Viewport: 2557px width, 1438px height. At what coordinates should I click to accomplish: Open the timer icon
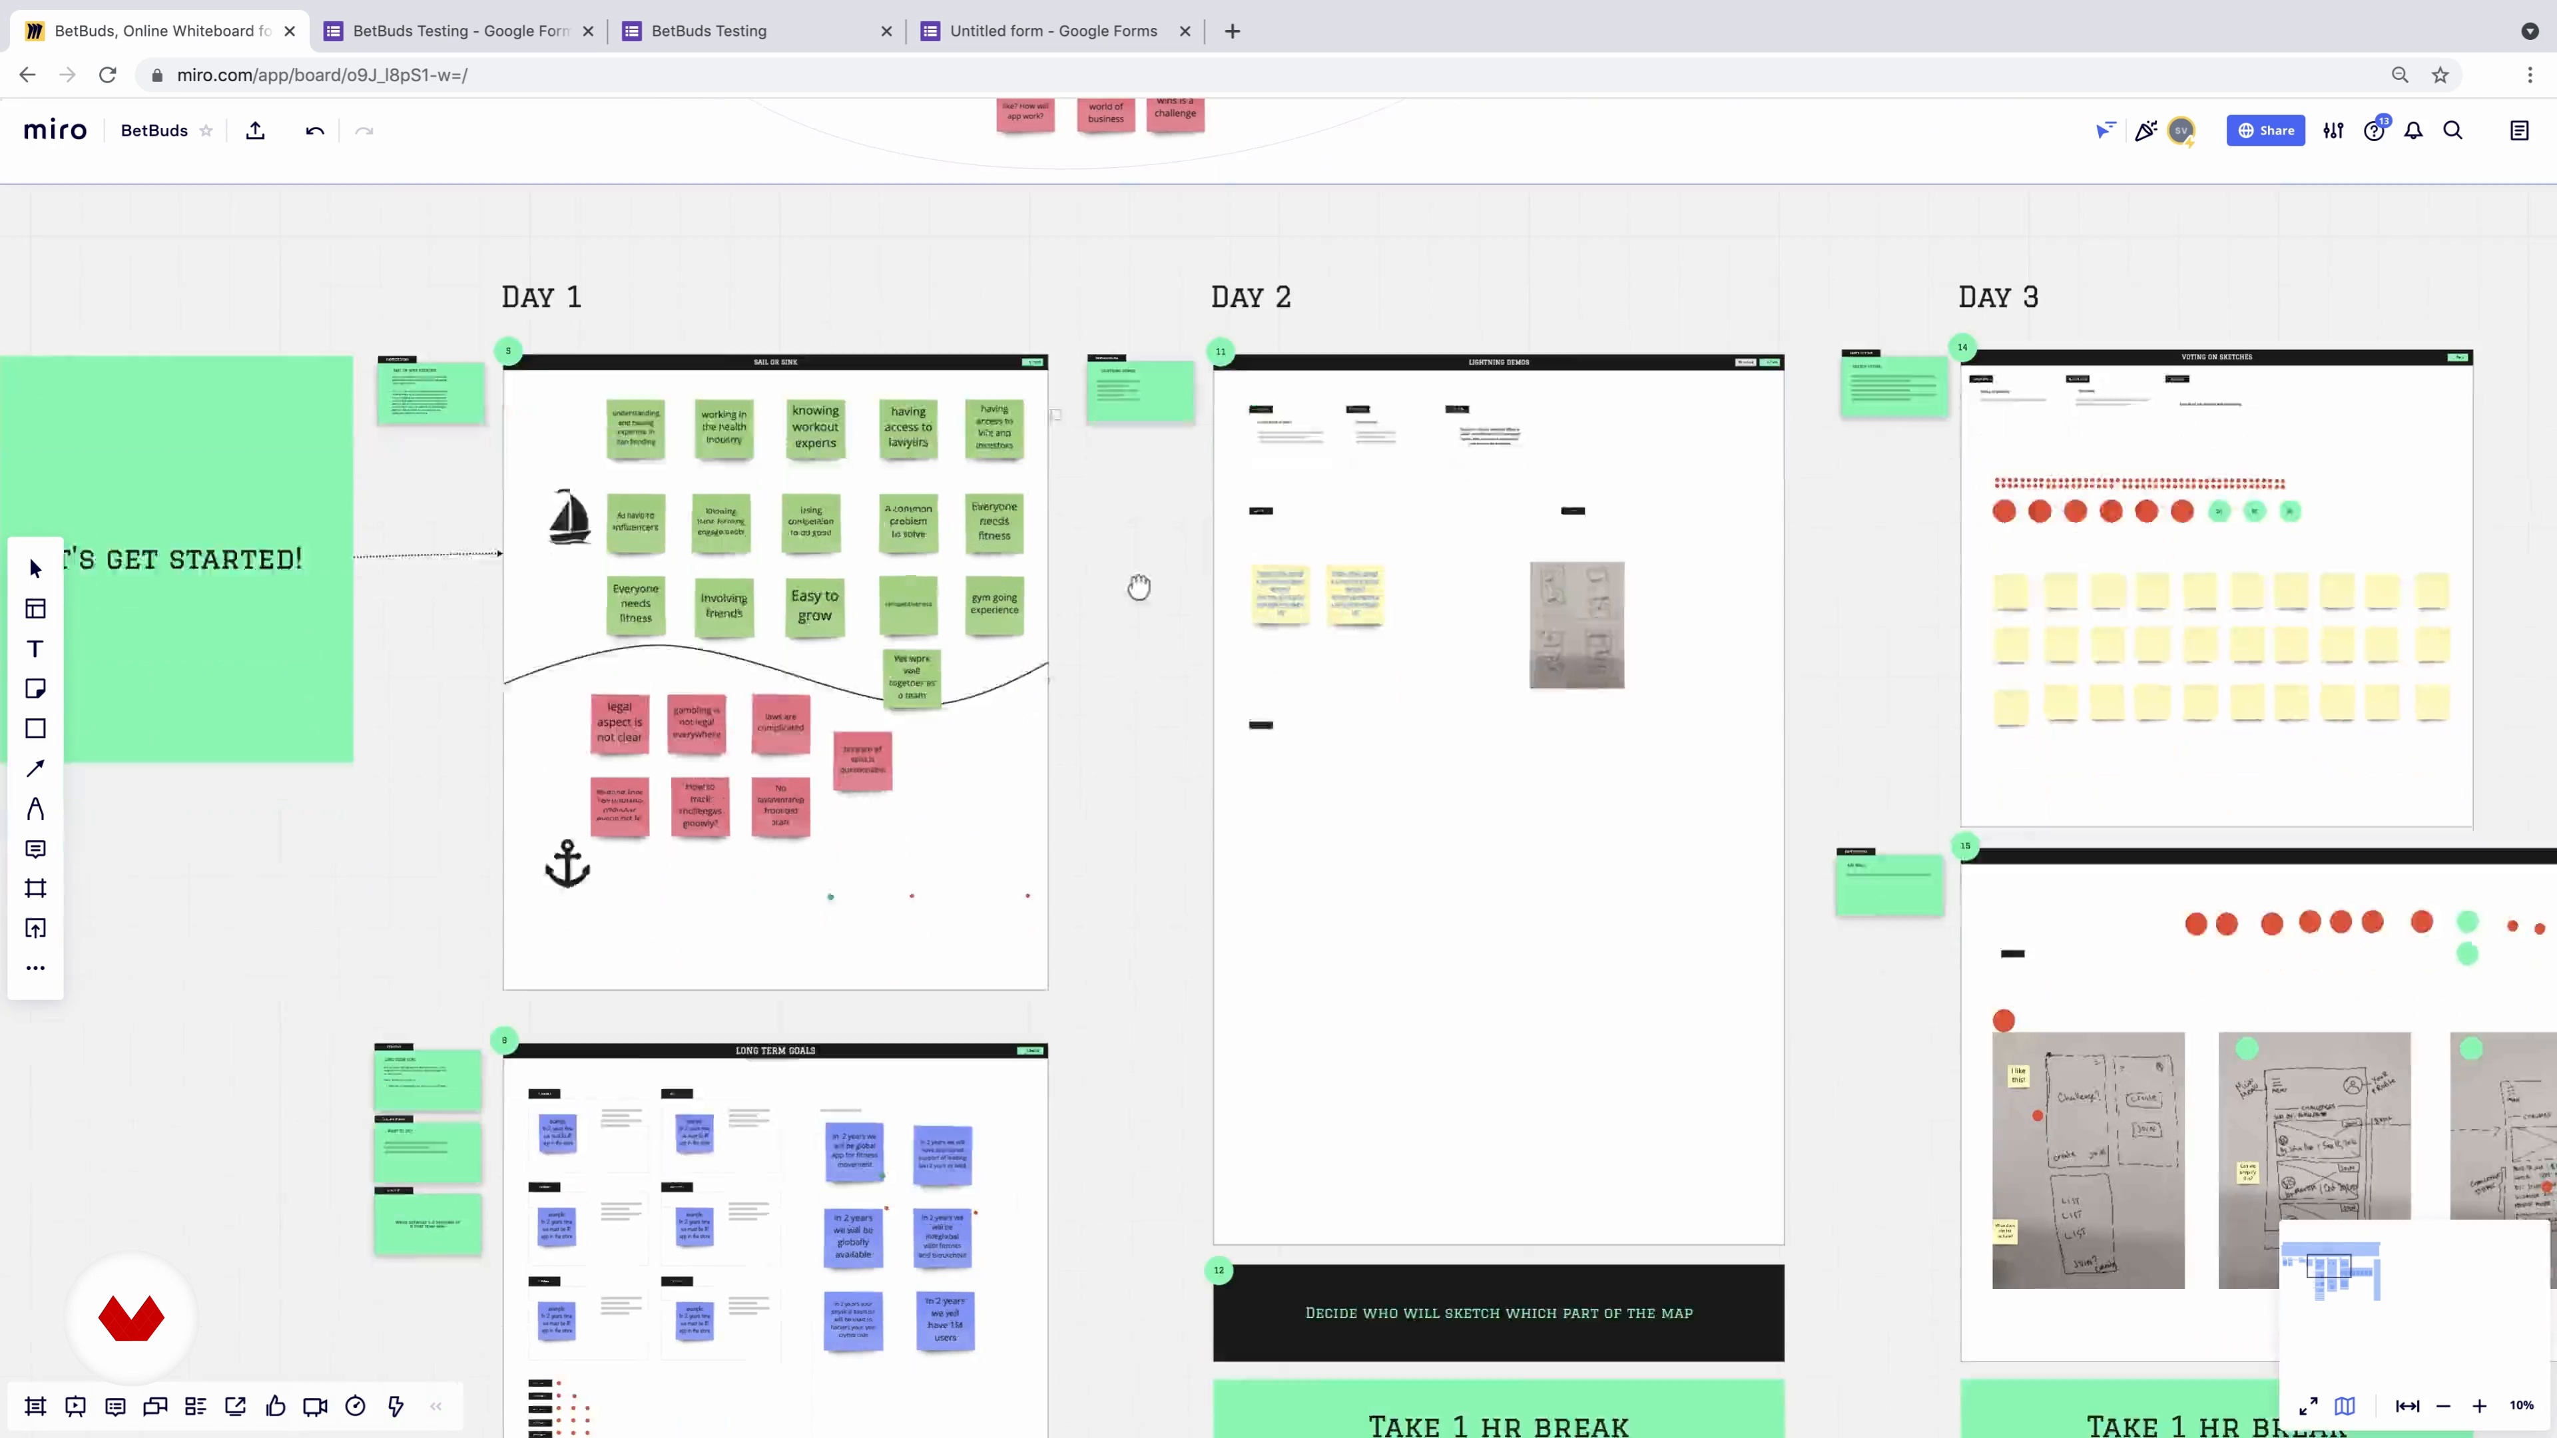pyautogui.click(x=356, y=1406)
